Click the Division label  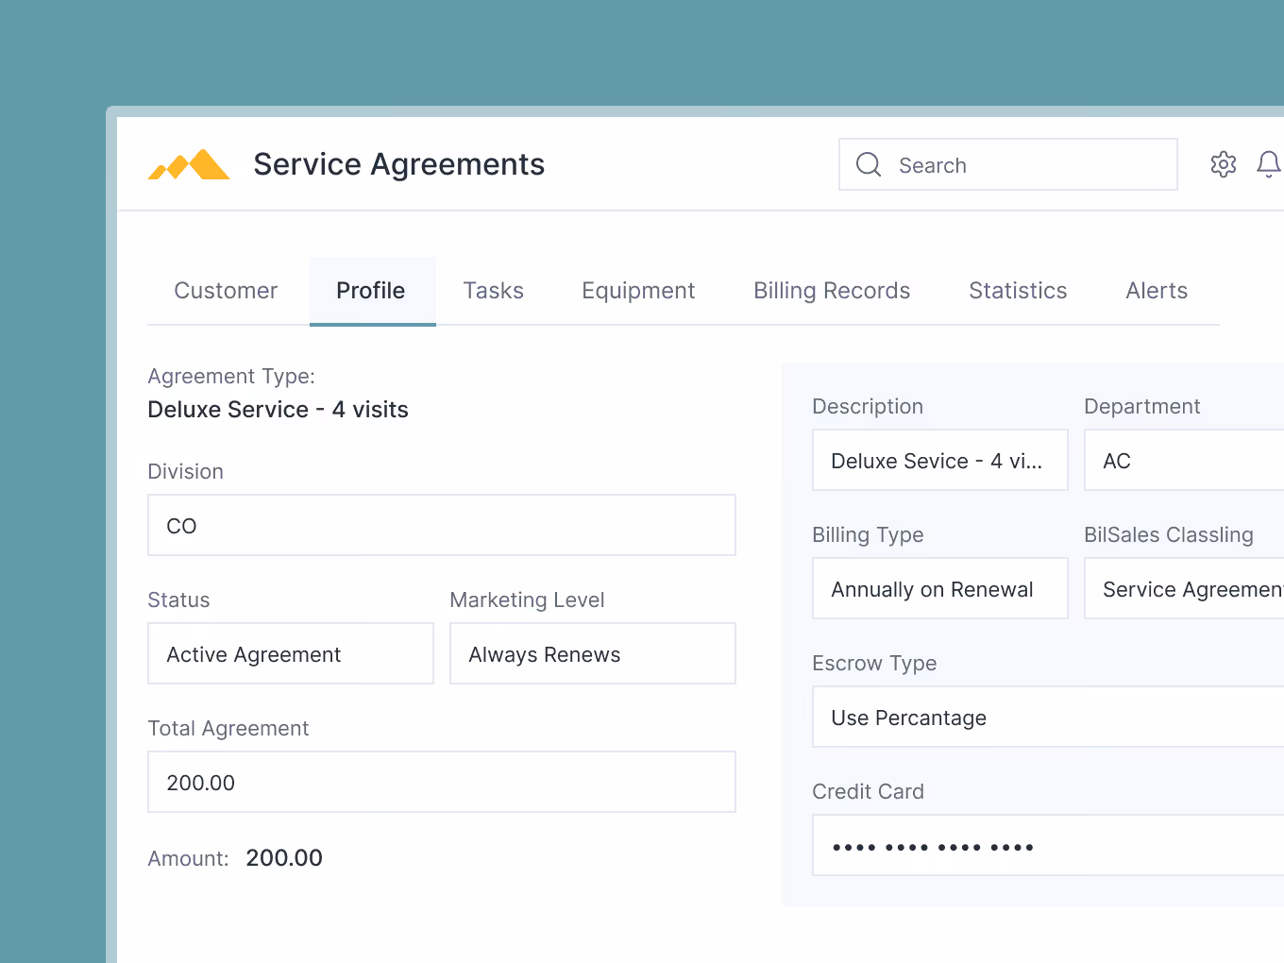(186, 471)
